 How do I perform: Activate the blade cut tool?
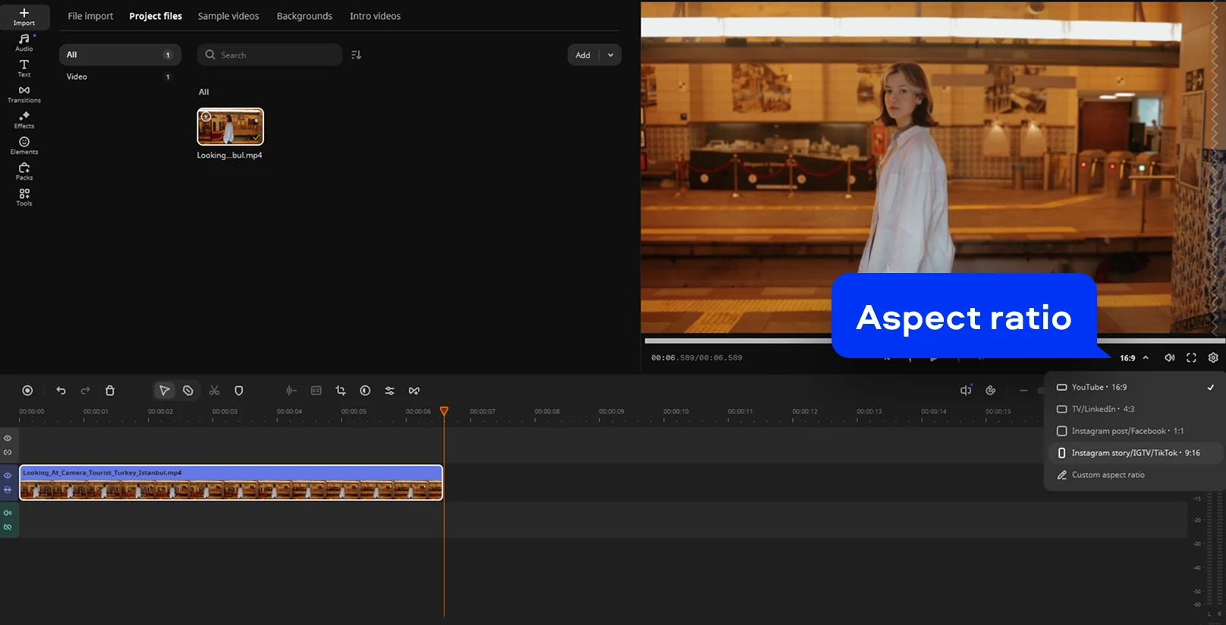(x=215, y=391)
